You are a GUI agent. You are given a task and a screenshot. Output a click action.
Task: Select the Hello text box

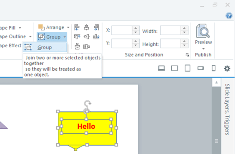pos(86,126)
